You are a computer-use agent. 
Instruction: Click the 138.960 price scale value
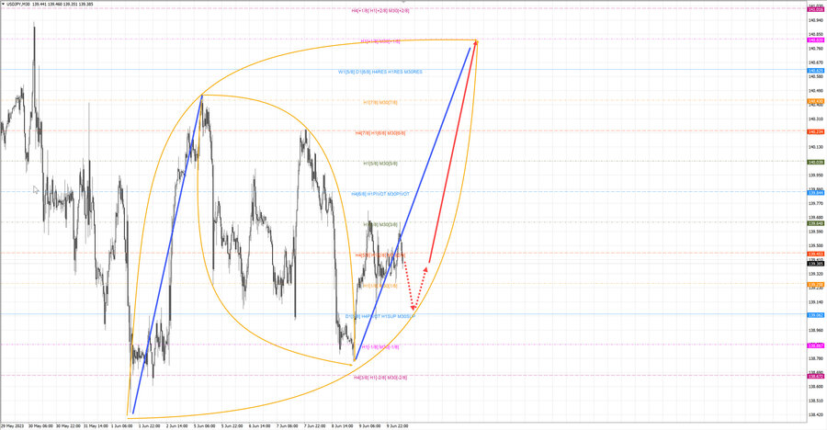(x=815, y=330)
